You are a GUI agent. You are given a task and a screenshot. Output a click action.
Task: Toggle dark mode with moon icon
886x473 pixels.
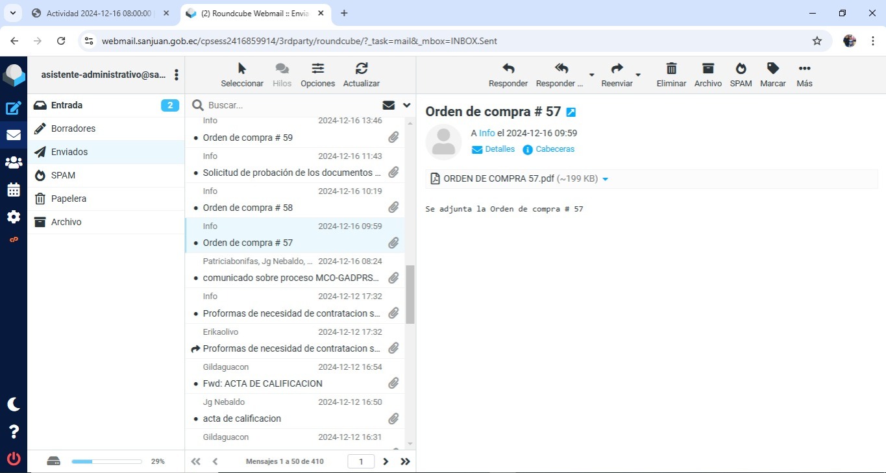click(13, 404)
